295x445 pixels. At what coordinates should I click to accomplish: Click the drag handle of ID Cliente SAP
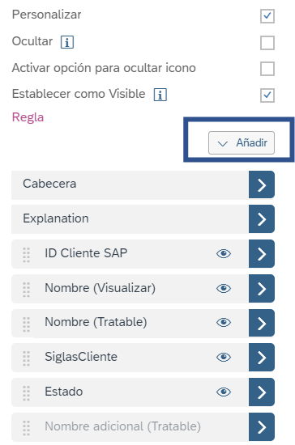27,255
